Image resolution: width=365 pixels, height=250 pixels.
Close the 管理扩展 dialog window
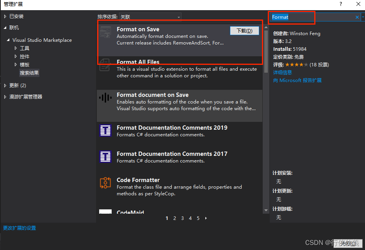(x=358, y=4)
